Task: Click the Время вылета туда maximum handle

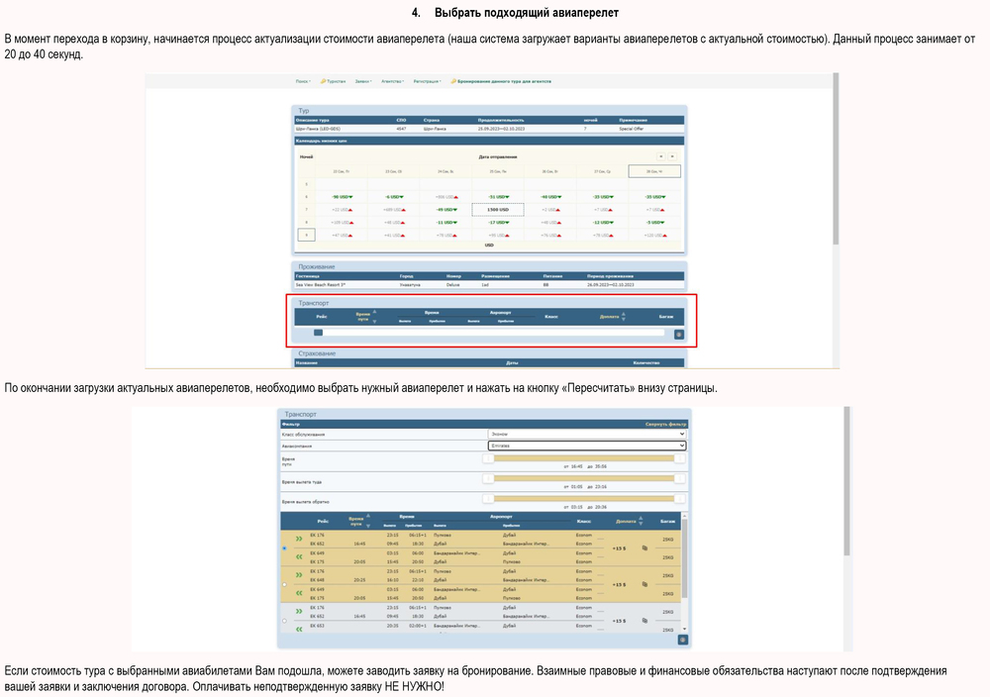Action: click(679, 478)
